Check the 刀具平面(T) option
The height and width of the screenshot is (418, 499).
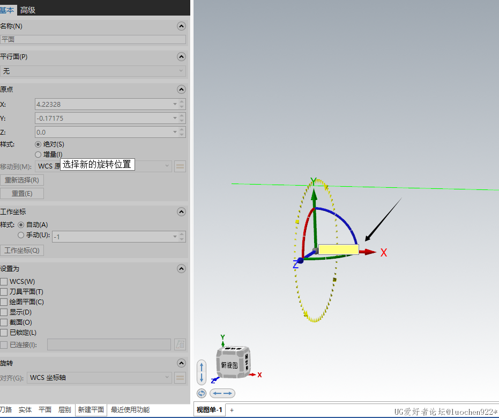[4, 292]
